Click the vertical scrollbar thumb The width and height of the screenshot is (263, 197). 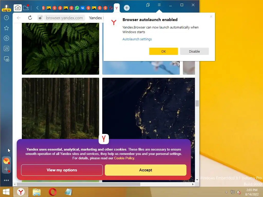point(197,103)
